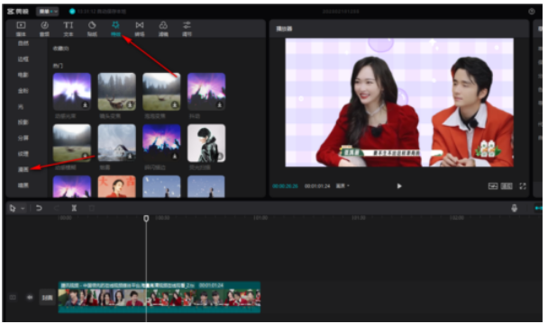Select the Text tool with TI icon
Image resolution: width=548 pixels, height=324 pixels.
click(x=68, y=28)
